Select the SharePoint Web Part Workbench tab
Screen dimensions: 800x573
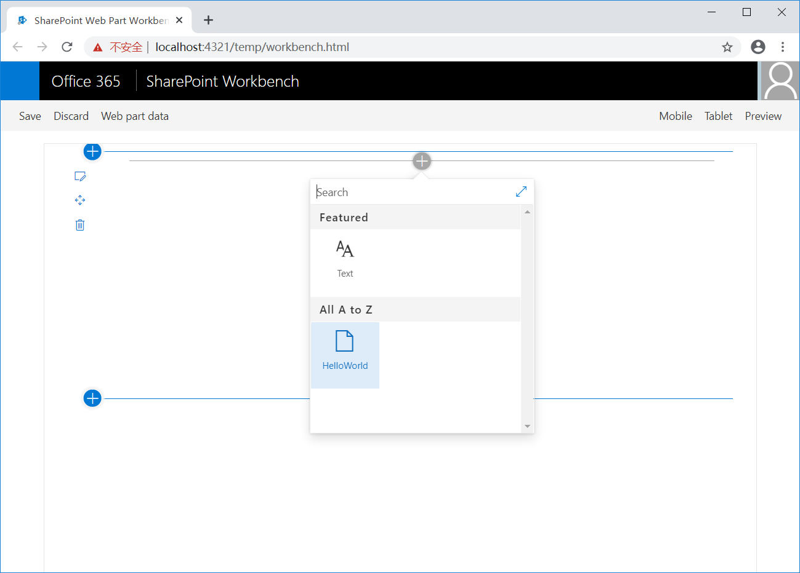tap(99, 20)
